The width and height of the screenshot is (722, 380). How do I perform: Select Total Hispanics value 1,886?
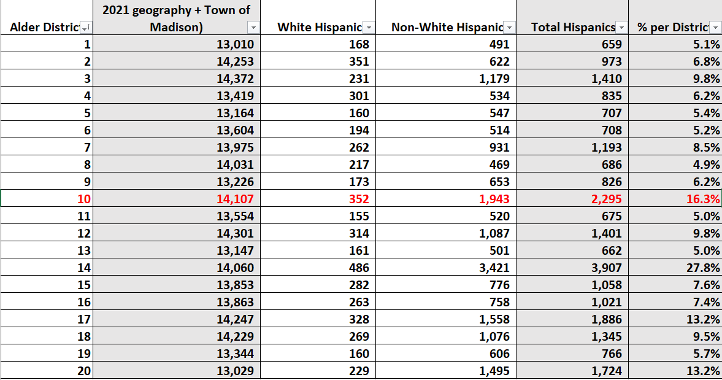click(572, 319)
